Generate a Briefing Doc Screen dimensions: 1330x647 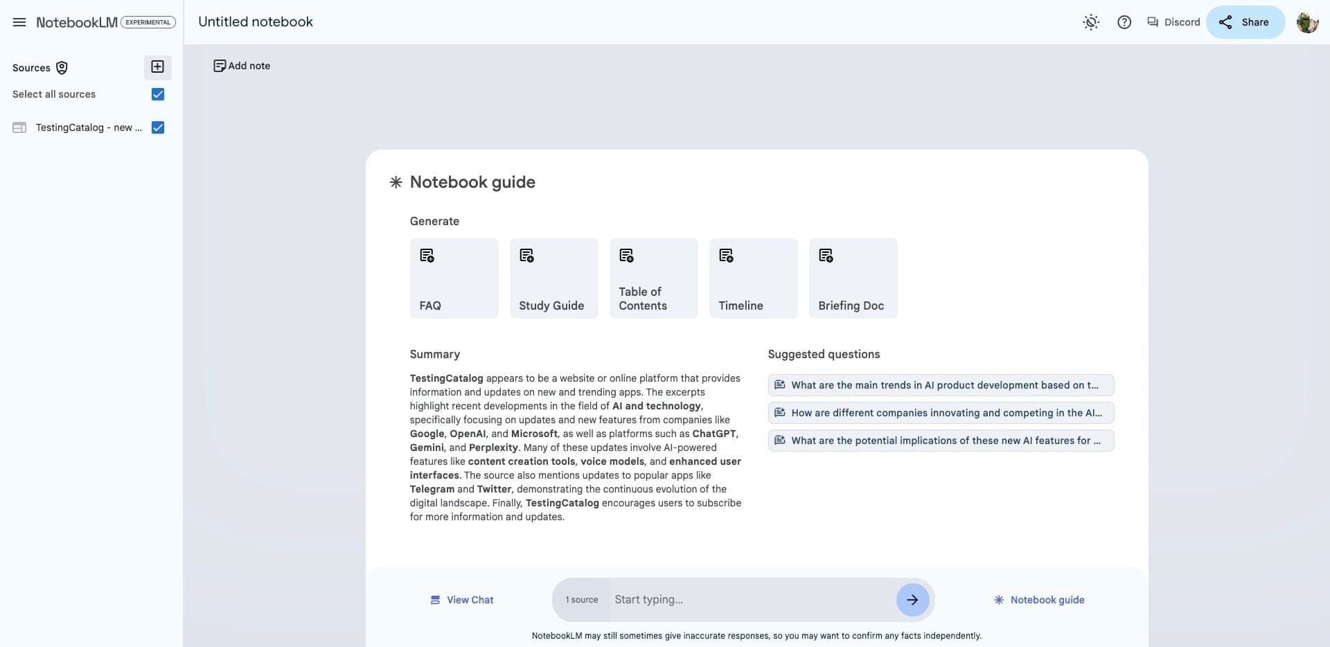[853, 278]
